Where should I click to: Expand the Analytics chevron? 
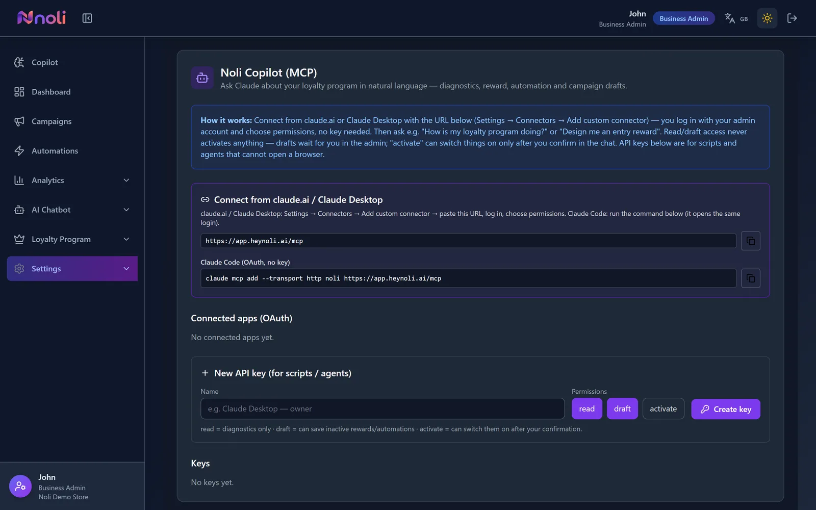click(126, 180)
